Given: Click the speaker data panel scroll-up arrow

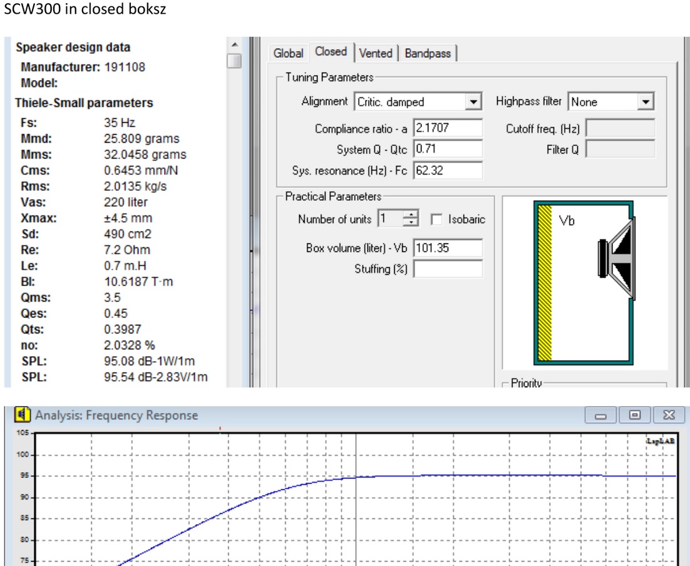Looking at the screenshot, I should (x=234, y=45).
